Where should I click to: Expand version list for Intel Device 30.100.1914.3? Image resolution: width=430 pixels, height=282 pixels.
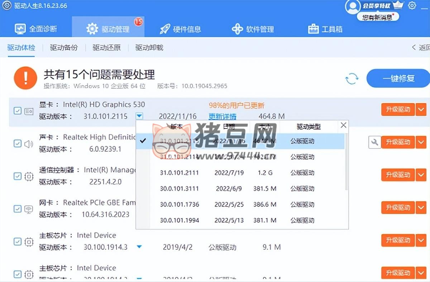pos(139,247)
